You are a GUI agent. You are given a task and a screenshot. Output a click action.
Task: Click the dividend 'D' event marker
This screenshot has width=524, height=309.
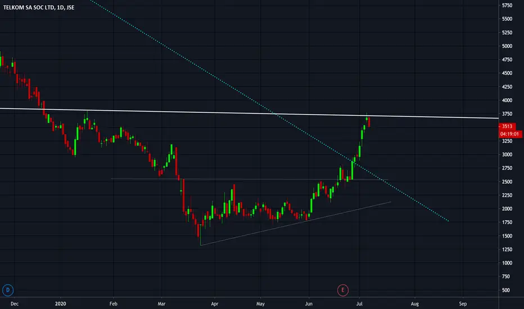(8, 290)
